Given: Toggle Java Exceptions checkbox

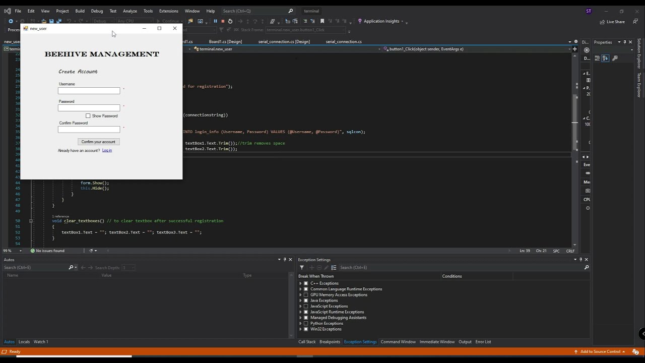Looking at the screenshot, I should [x=306, y=300].
